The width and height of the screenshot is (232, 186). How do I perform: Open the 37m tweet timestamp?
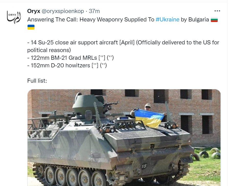(94, 11)
